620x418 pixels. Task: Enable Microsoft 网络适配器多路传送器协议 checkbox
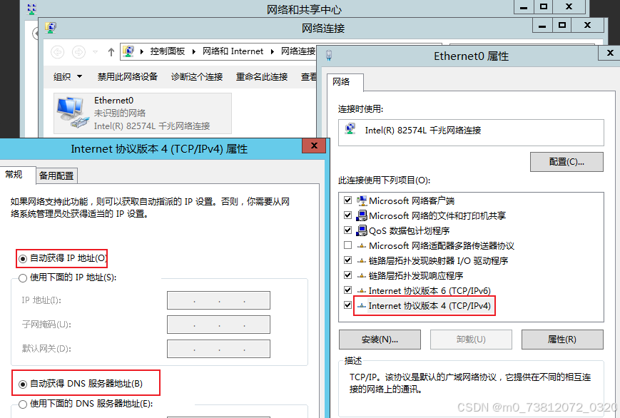click(348, 245)
